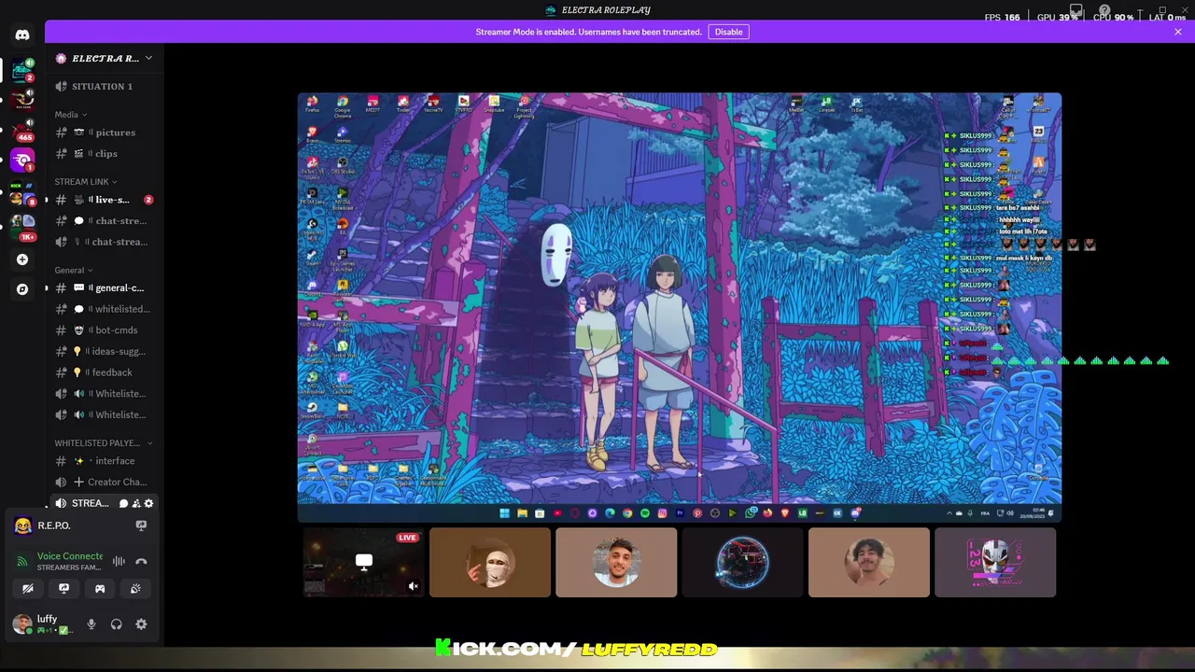Select the masked avatar participant tile
The height and width of the screenshot is (672, 1195).
(x=490, y=562)
